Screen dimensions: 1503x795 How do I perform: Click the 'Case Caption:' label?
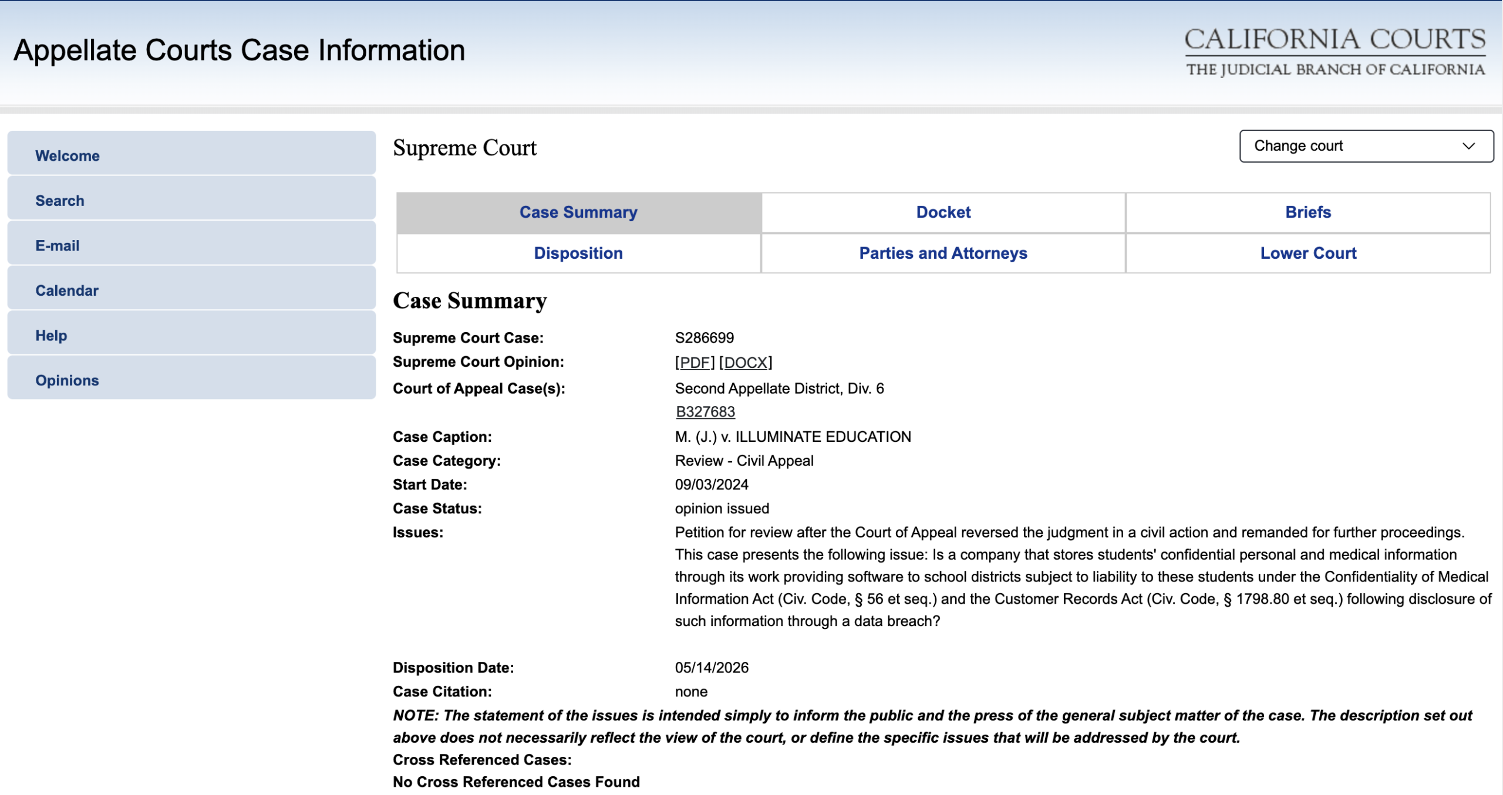click(443, 437)
